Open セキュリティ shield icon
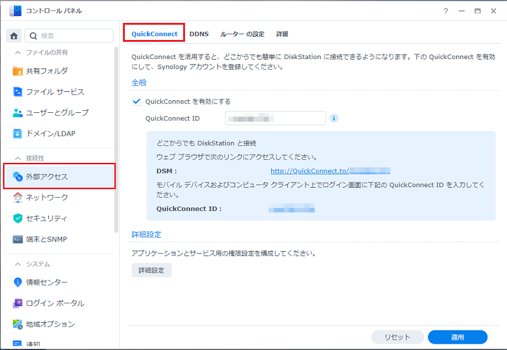Image resolution: width=507 pixels, height=350 pixels. 18,218
